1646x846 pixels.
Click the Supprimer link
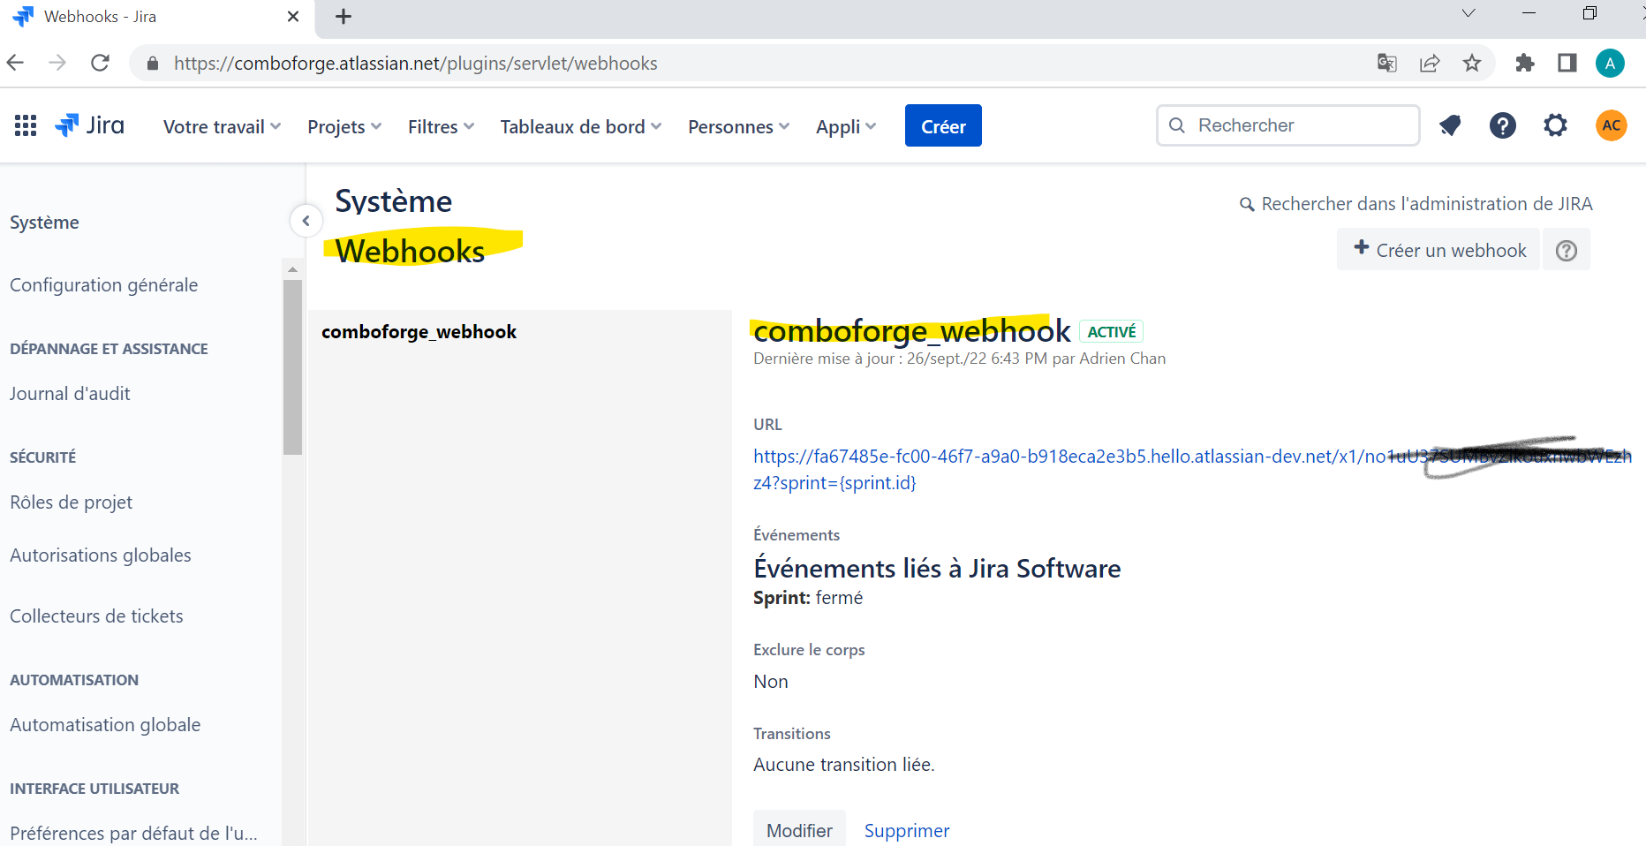pos(907,831)
